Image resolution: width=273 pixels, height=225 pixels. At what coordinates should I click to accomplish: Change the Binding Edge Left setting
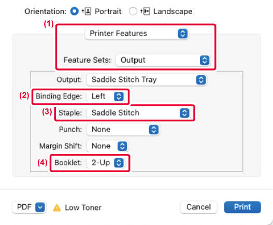106,96
